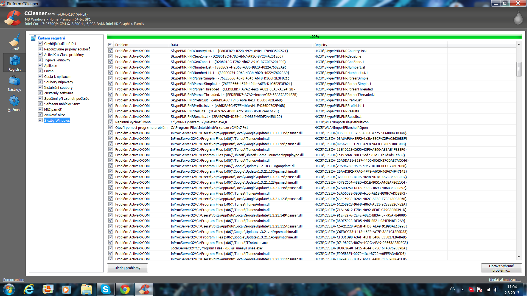Uncheck ActiveX a Class problémy

[40, 55]
